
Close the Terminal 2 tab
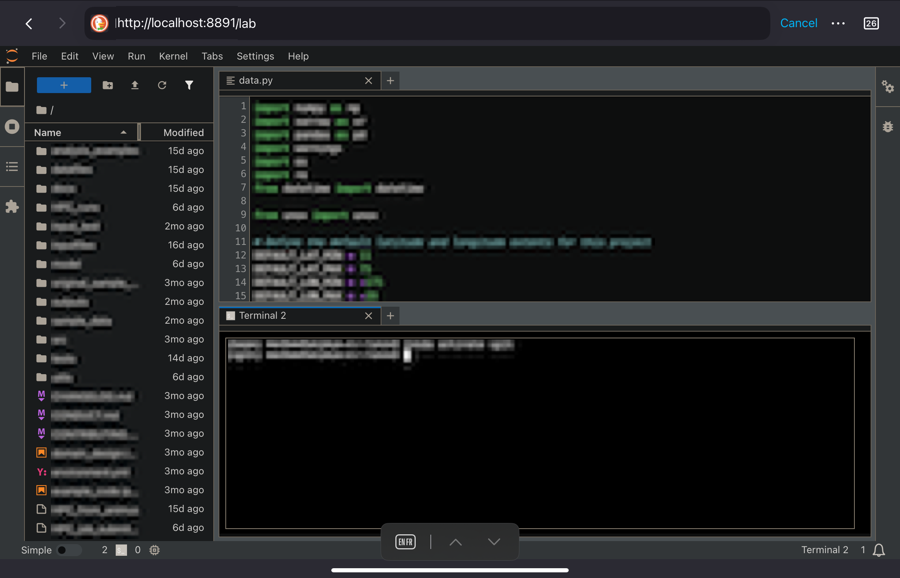(x=369, y=316)
